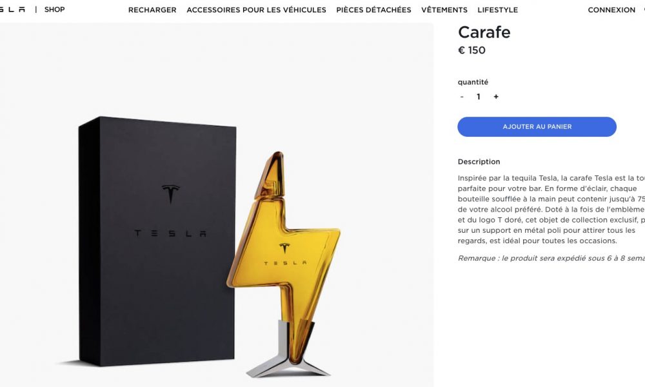Click the Tesla T emblem on the box
Viewport: 645px width, 387px height.
(x=170, y=193)
